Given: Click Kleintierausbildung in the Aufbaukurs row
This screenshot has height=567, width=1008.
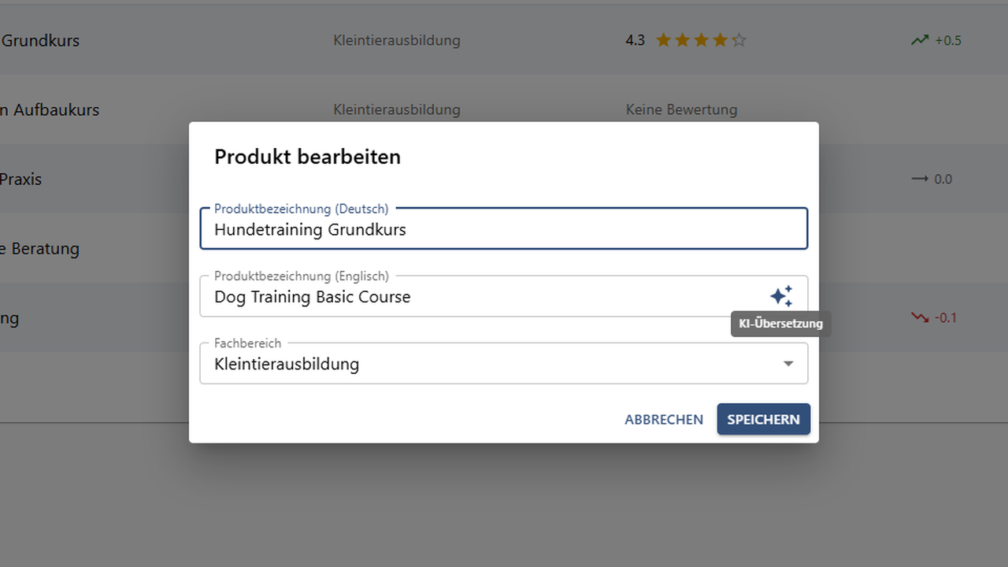Looking at the screenshot, I should click(x=397, y=109).
